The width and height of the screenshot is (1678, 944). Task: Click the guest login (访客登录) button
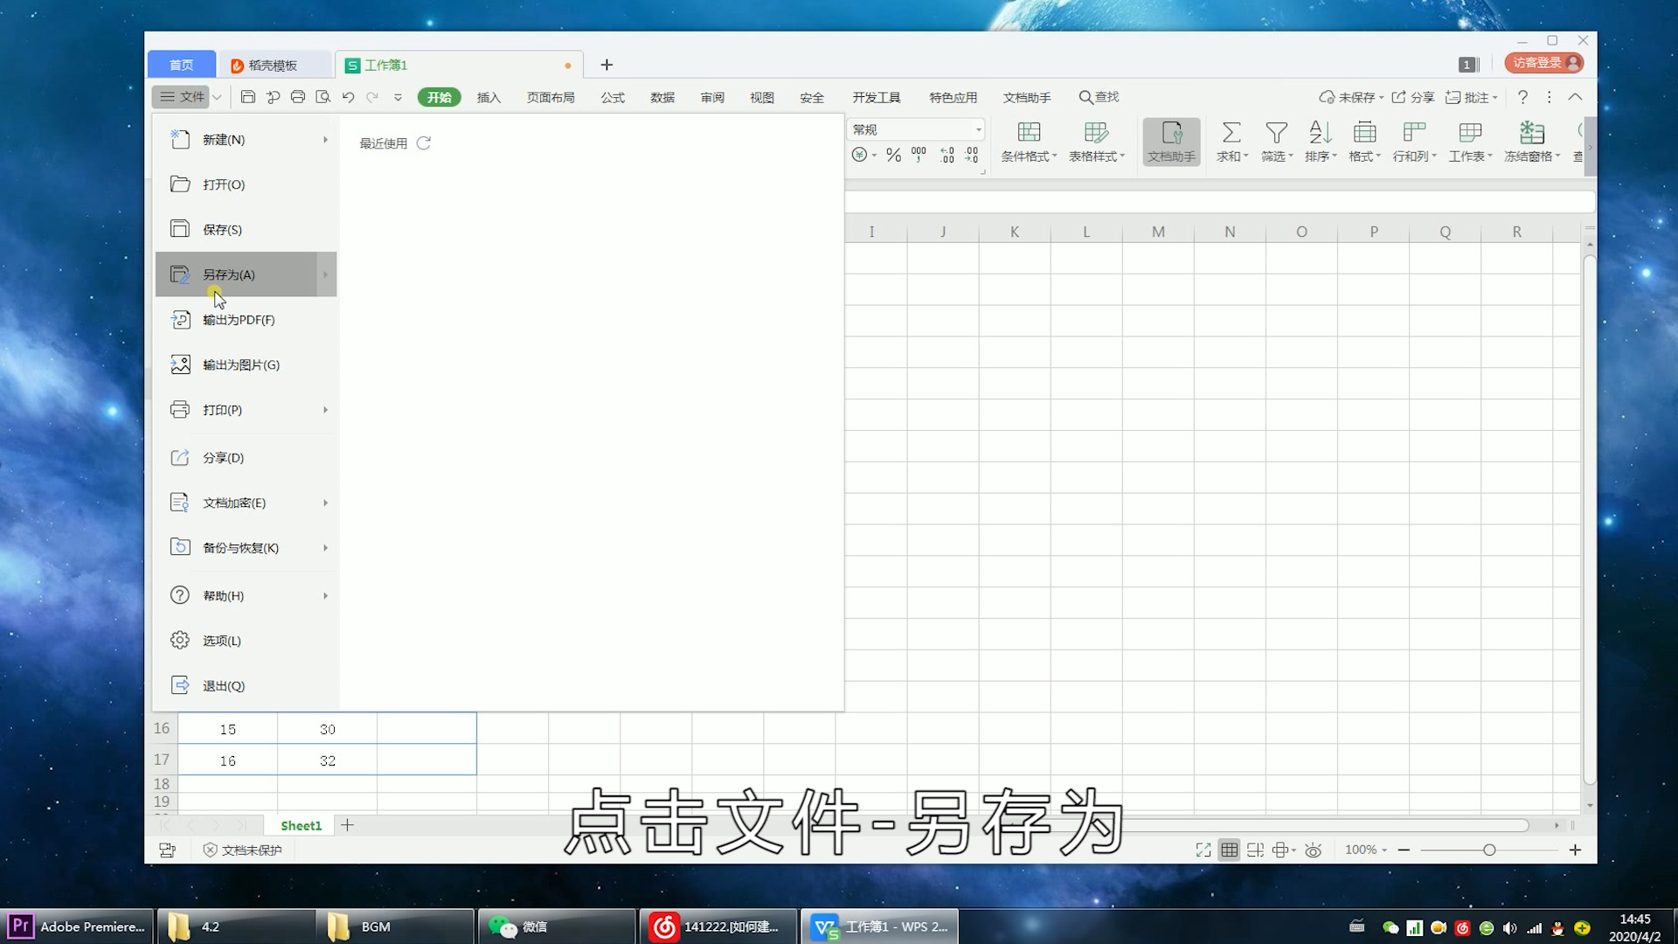pos(1544,63)
